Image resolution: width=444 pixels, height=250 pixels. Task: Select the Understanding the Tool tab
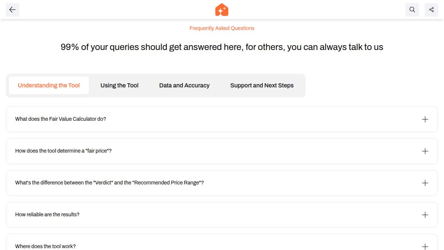point(49,86)
